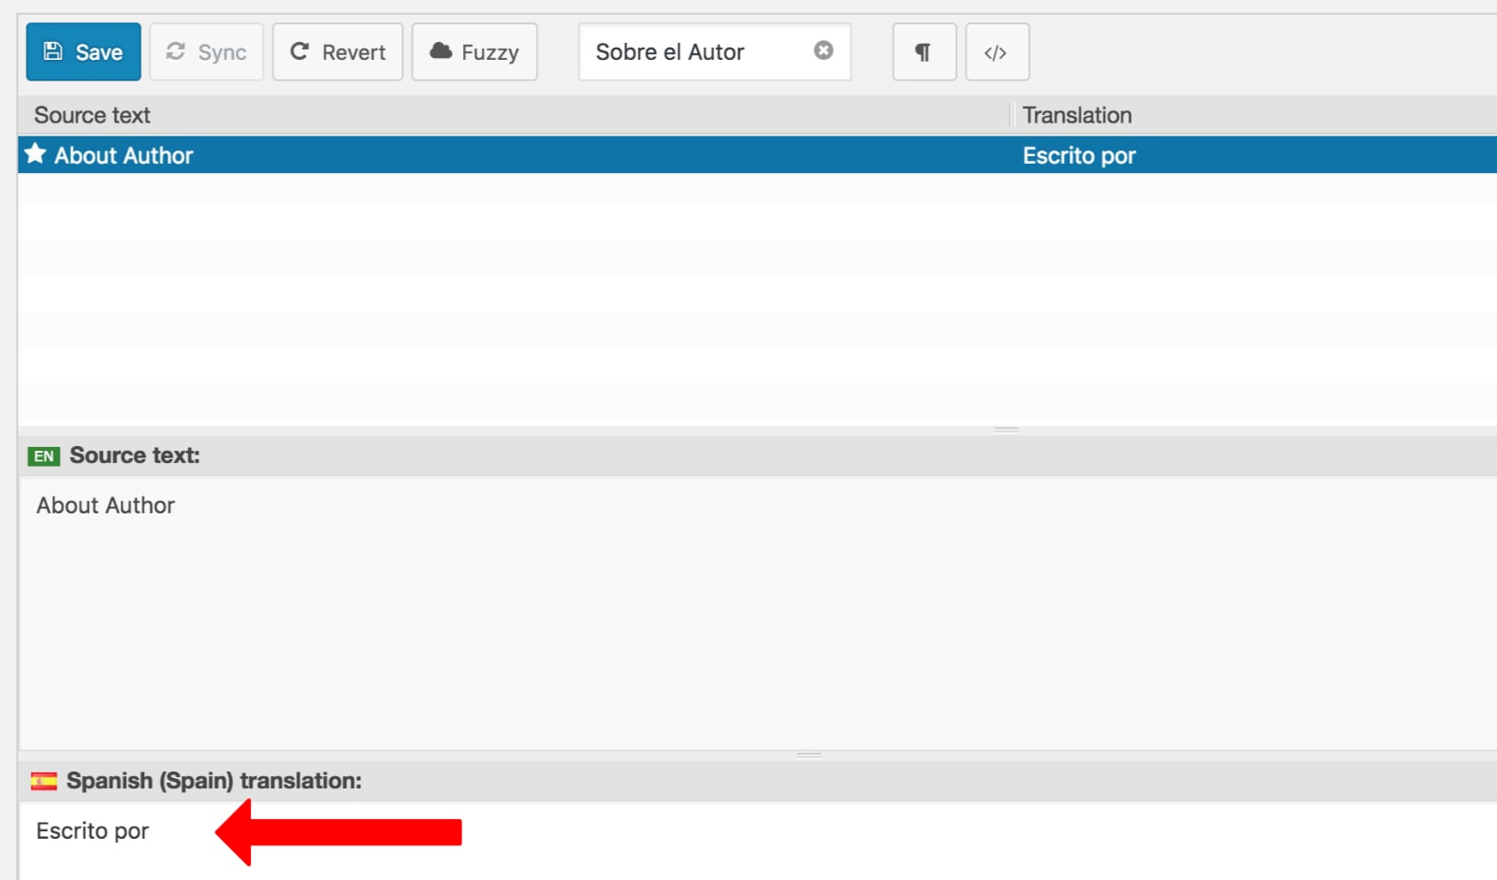Click splitter handle above Source text panel
1497x880 pixels.
[x=1007, y=430]
